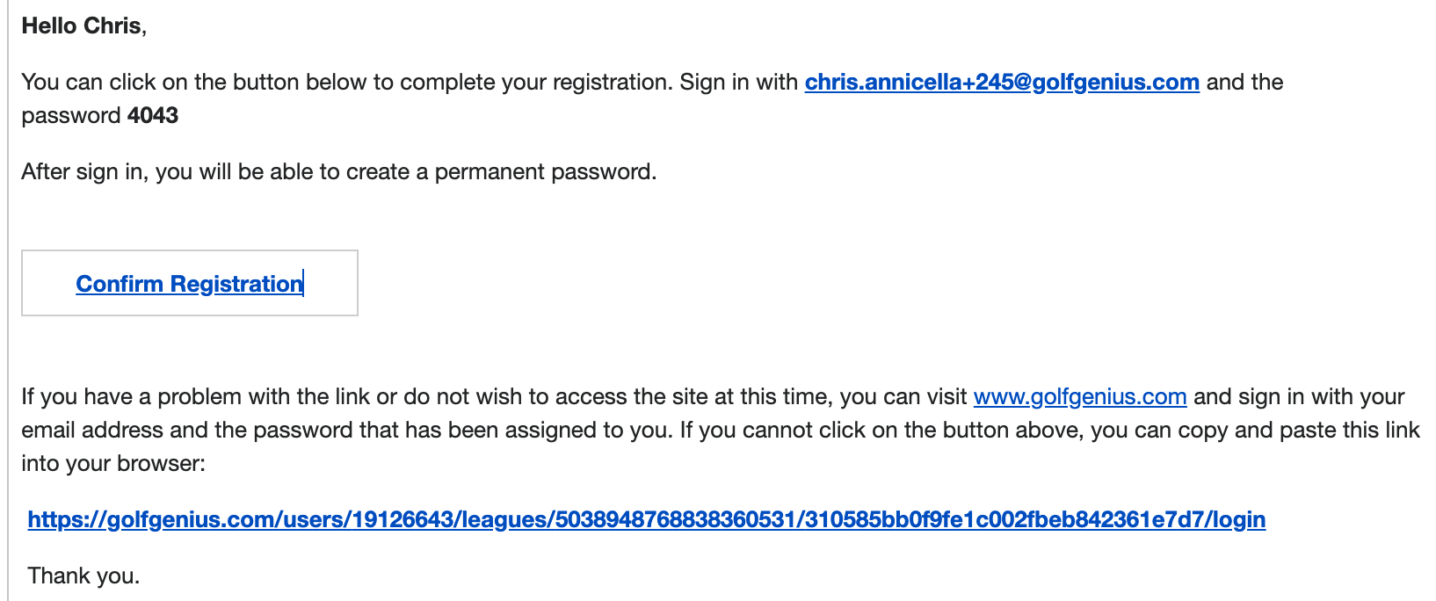1436x601 pixels.
Task: Click the "into your browser:" text
Action: (x=113, y=463)
